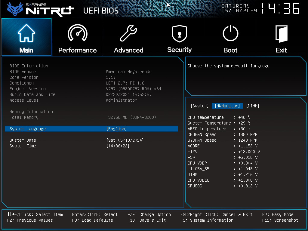Click the SYSFAN Speed 1248 RPM reading
Viewport: 308px width, 231px height.
coord(222,140)
